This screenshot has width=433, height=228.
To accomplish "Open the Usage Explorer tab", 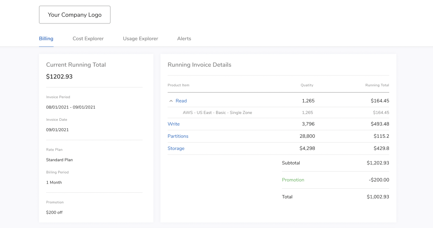I will [140, 39].
